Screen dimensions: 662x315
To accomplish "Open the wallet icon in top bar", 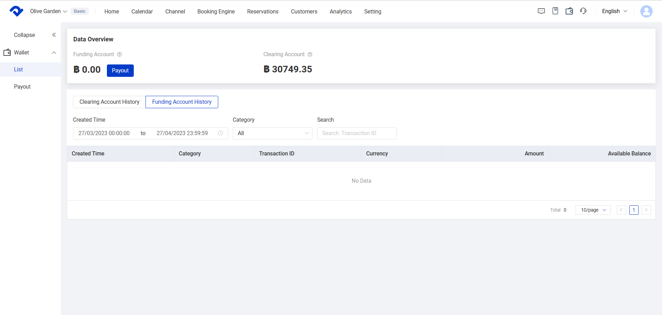I will 569,11.
